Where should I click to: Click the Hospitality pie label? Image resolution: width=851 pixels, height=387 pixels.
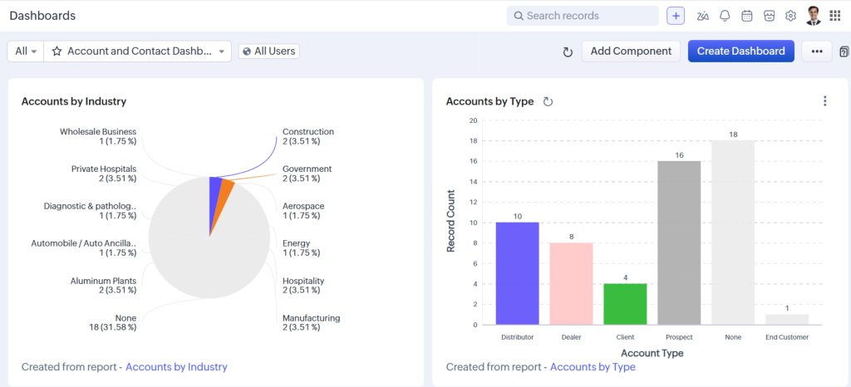(x=303, y=286)
